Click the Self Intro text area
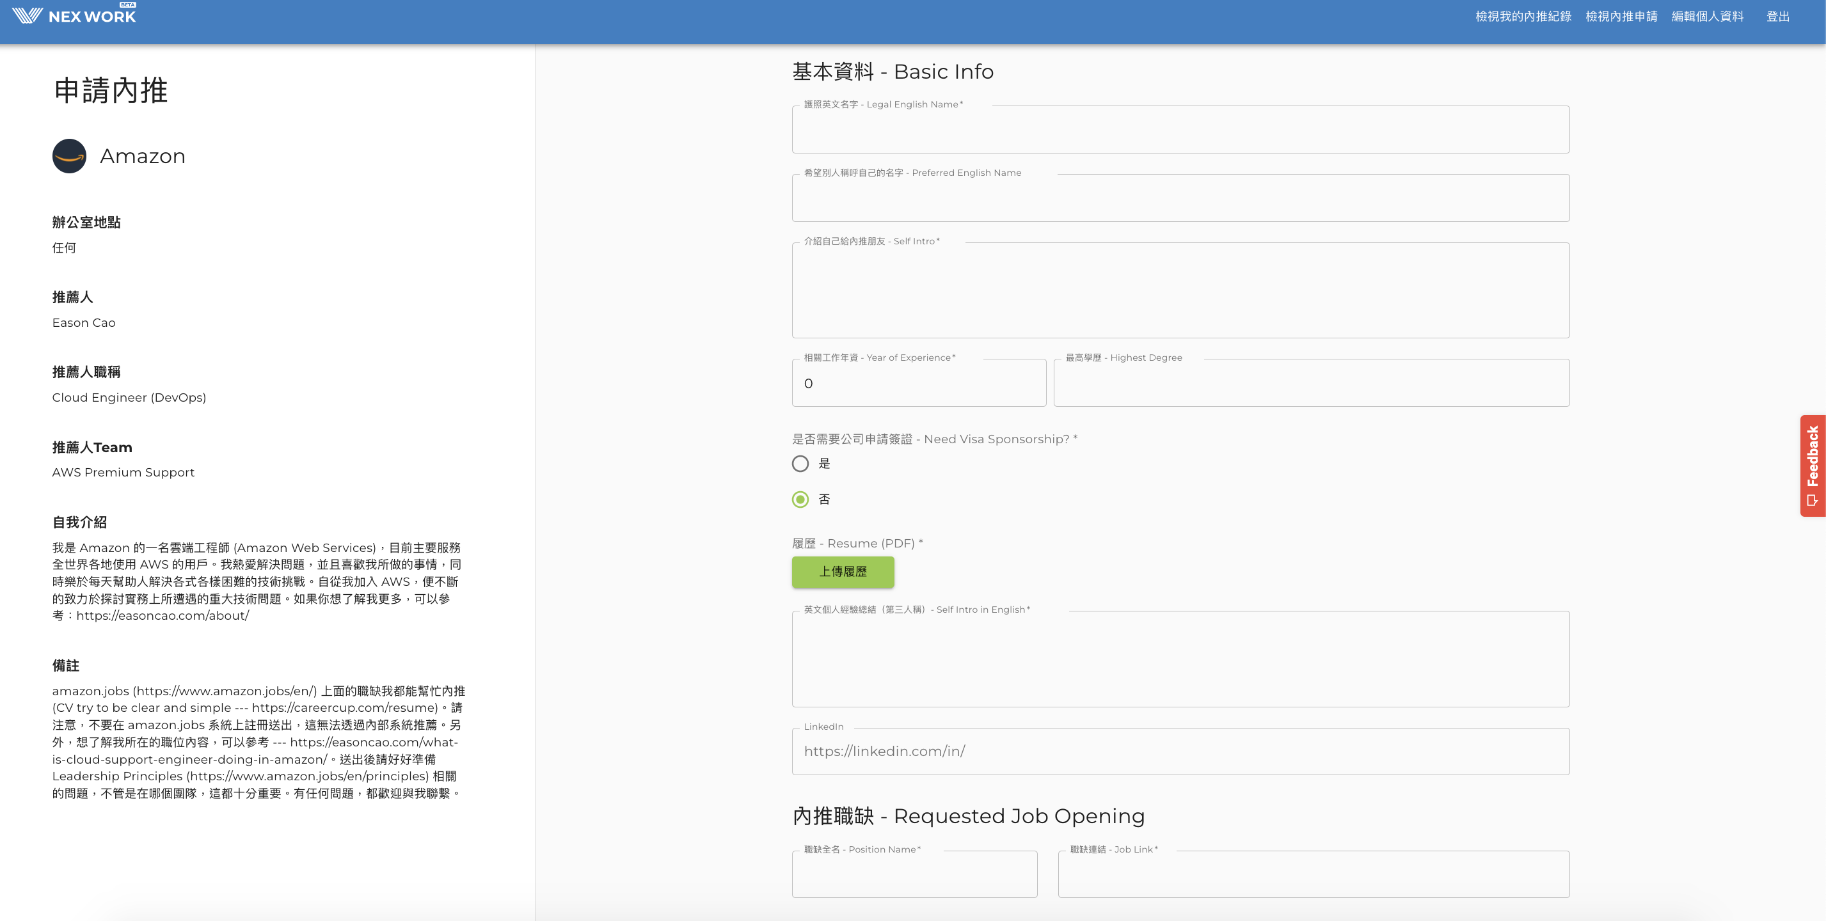The width and height of the screenshot is (1826, 921). click(1180, 291)
